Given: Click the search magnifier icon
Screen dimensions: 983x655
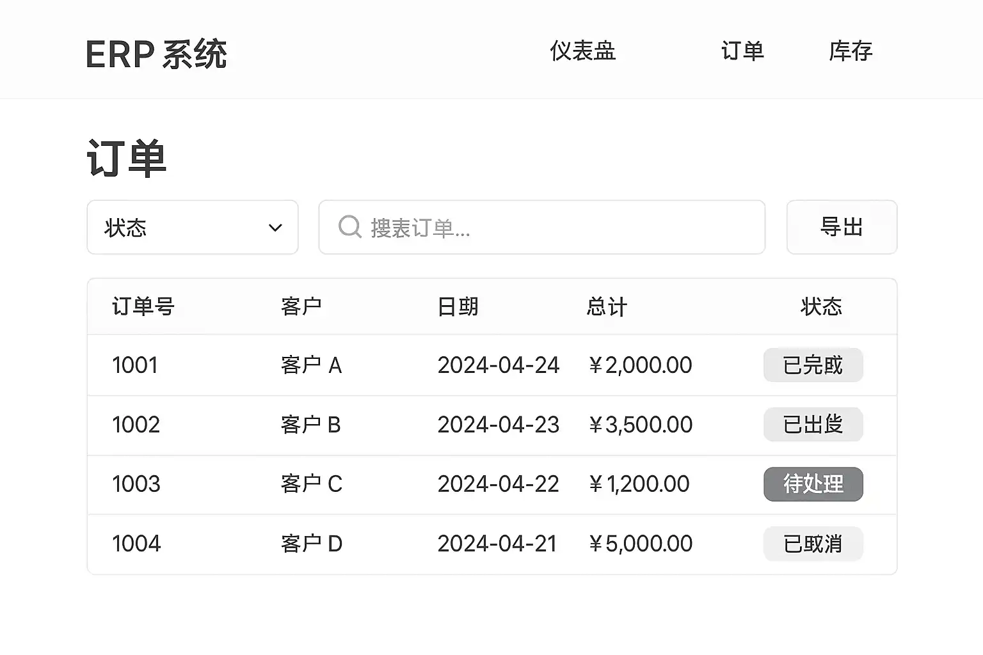Looking at the screenshot, I should coord(349,226).
